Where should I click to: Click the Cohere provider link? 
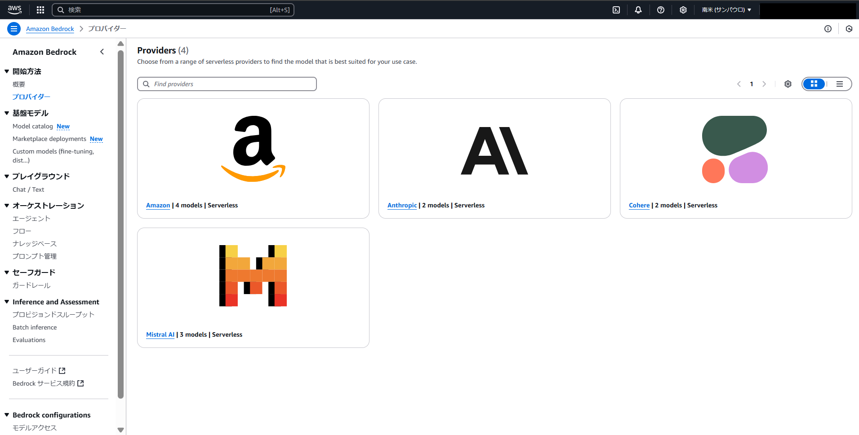[639, 206]
